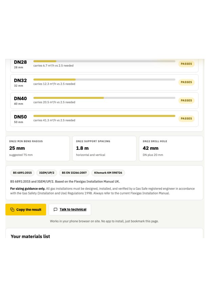
Task: Select the BS 6891:2015 standard tag
Action: (22, 173)
